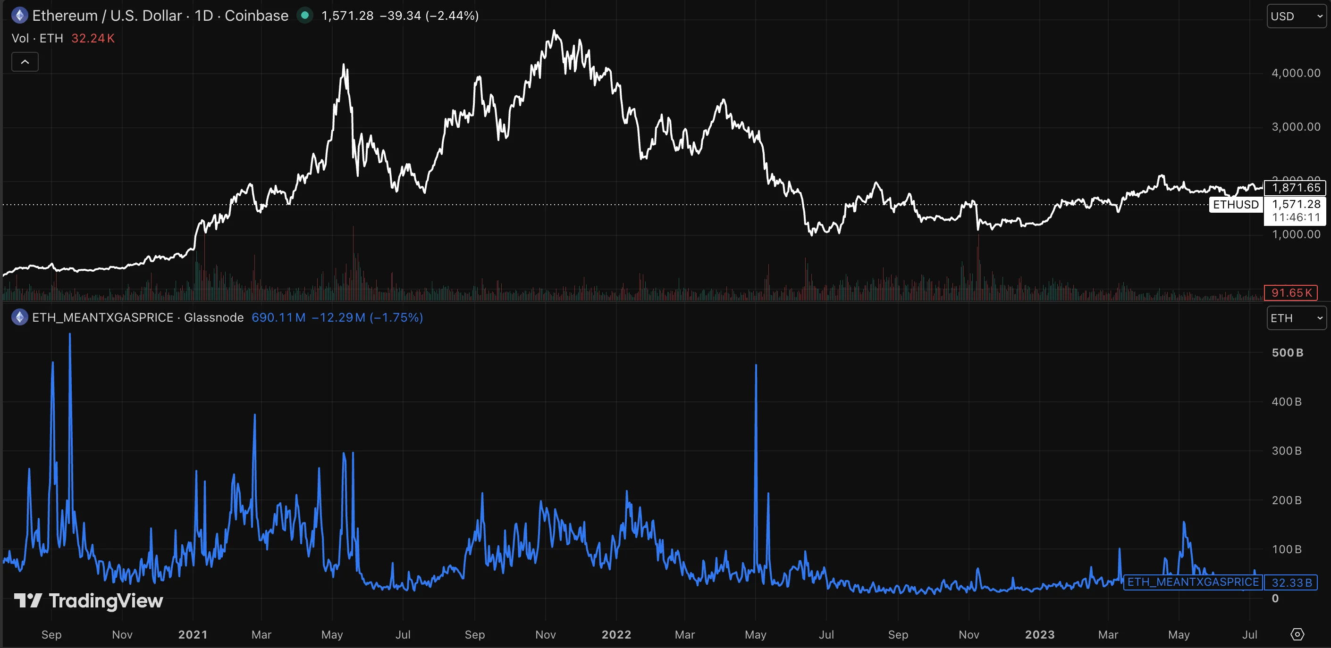This screenshot has height=648, width=1331.
Task: Click the 400 B scale label
Action: (x=1287, y=402)
